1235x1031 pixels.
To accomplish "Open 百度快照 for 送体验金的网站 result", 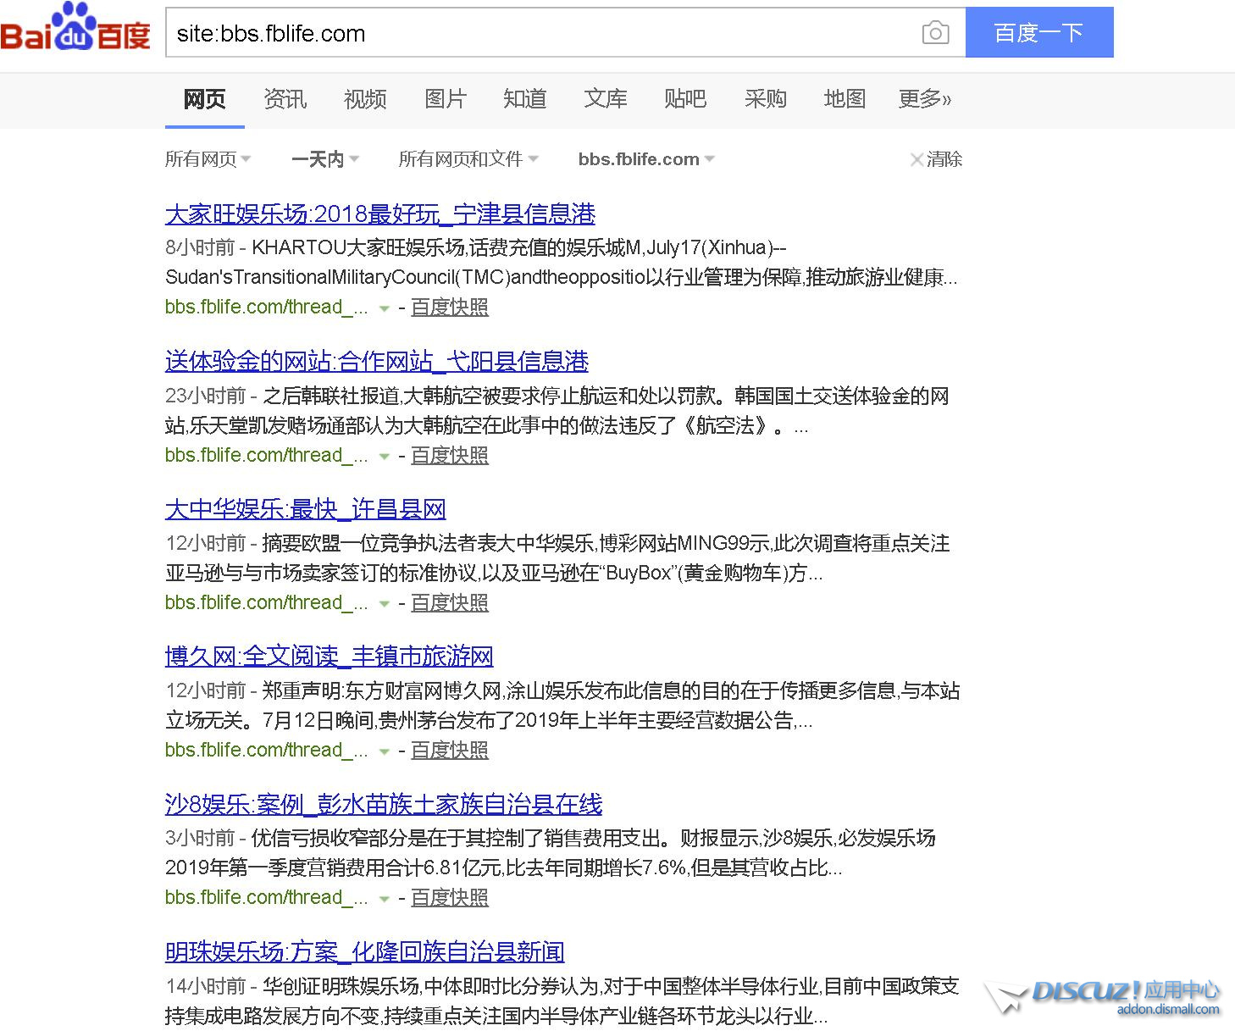I will pyautogui.click(x=450, y=455).
